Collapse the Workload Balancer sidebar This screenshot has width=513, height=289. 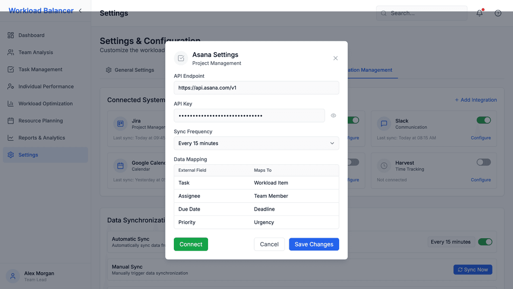pyautogui.click(x=80, y=10)
